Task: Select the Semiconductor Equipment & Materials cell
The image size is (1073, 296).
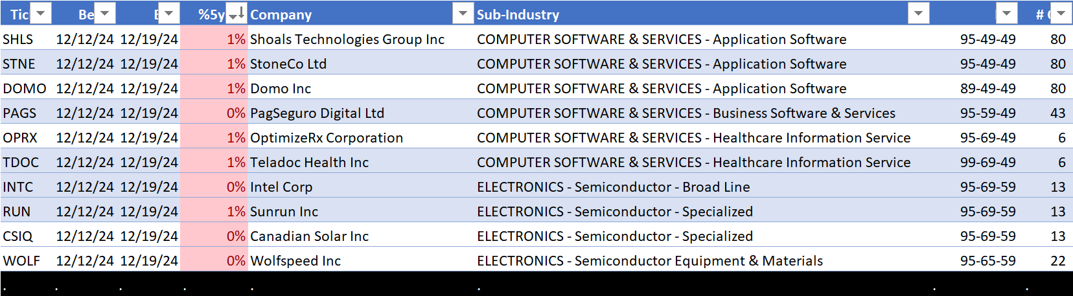Action: [x=650, y=260]
